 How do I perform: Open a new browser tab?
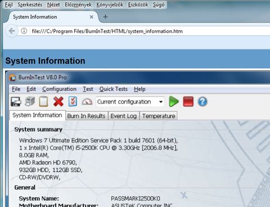pyautogui.click(x=105, y=17)
